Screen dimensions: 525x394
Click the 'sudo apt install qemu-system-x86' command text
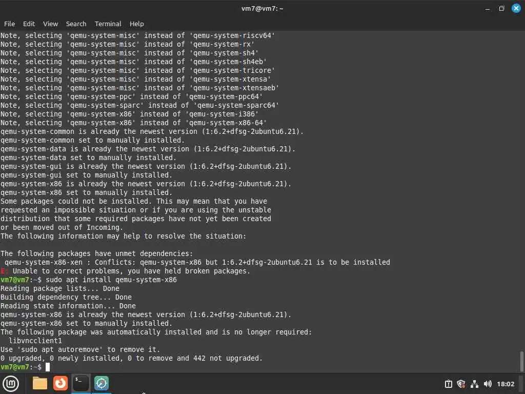pyautogui.click(x=111, y=280)
